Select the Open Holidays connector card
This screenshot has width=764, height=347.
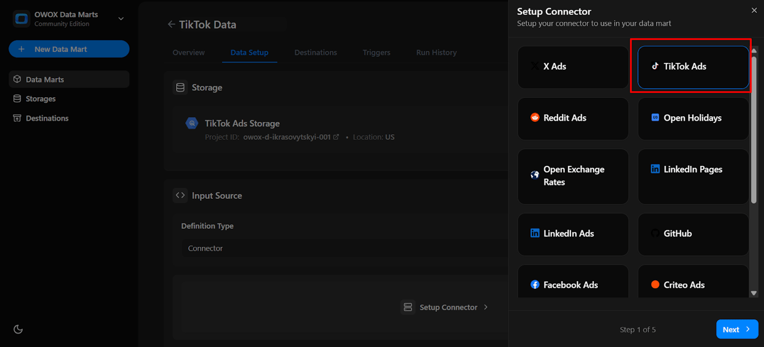tap(694, 118)
